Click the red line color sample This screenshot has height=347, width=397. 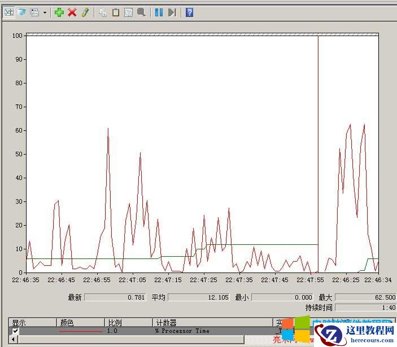click(81, 331)
